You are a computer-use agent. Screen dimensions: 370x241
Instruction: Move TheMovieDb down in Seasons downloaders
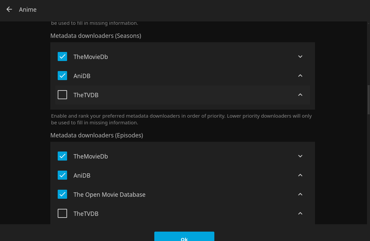pyautogui.click(x=300, y=57)
